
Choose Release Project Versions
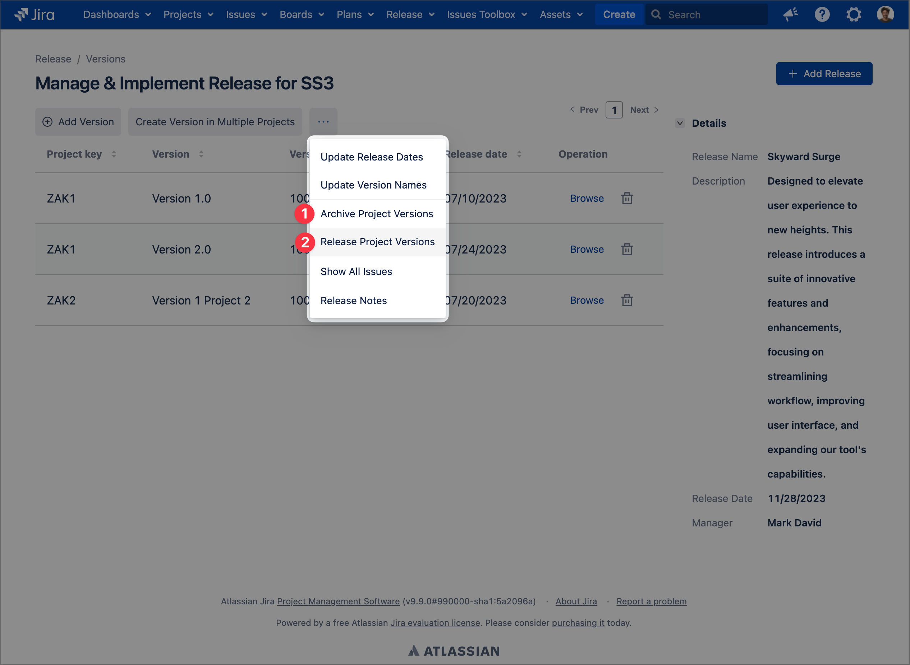pyautogui.click(x=377, y=242)
